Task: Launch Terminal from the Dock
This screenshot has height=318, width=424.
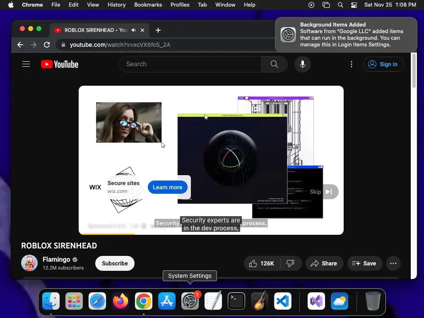Action: tap(236, 301)
